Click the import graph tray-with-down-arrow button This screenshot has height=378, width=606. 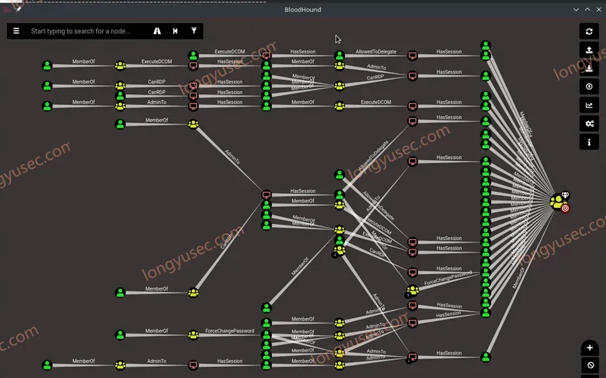point(589,68)
